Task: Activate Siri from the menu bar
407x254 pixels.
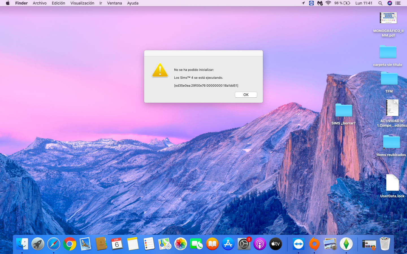Action: 390,3
